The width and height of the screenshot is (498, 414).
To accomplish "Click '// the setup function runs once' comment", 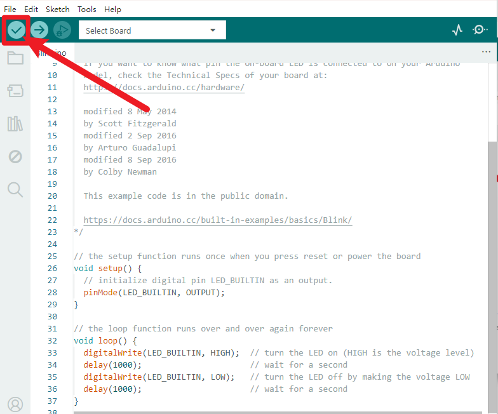I will [247, 257].
